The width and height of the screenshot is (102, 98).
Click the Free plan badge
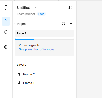tap(41, 14)
